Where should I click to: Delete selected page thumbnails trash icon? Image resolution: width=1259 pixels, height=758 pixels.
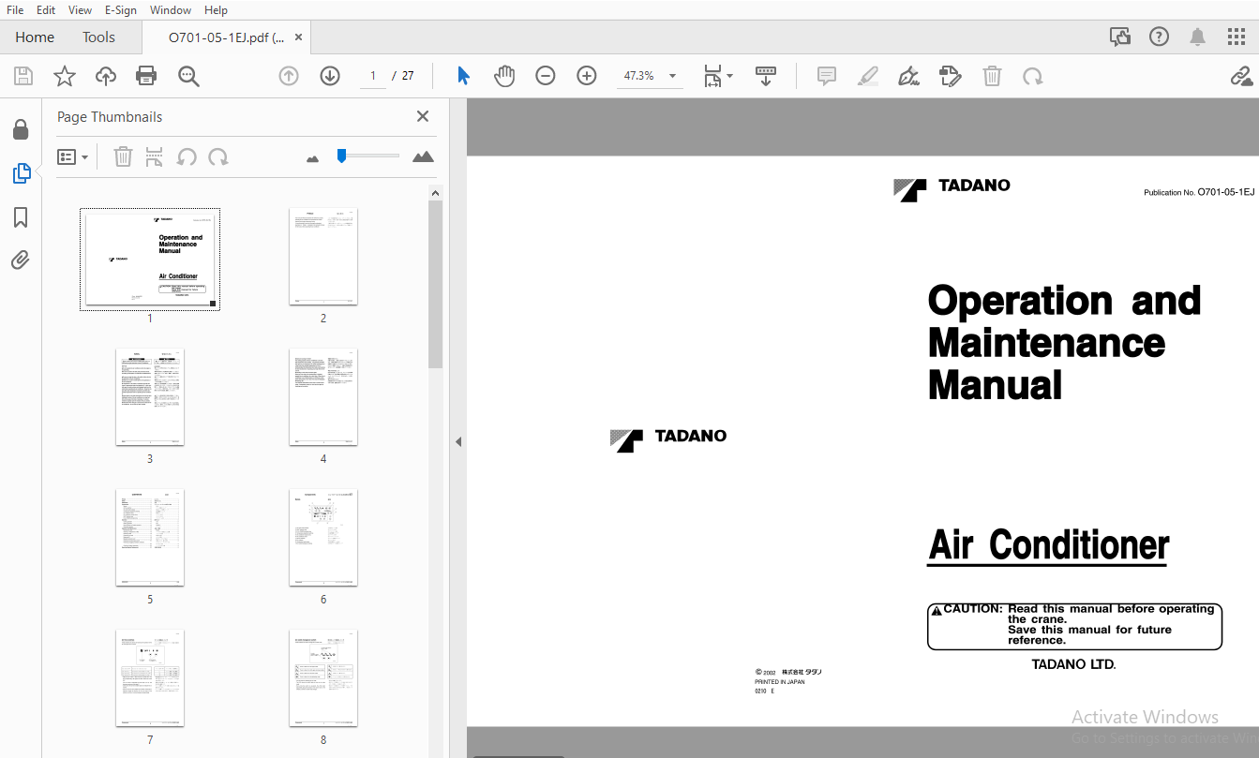pyautogui.click(x=123, y=156)
